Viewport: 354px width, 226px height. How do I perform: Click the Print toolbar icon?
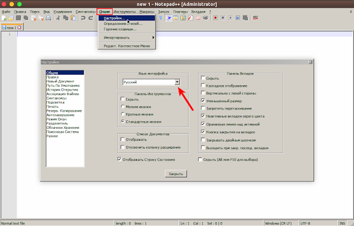tap(48, 18)
